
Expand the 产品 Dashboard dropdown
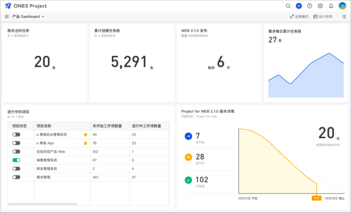[x=28, y=17]
